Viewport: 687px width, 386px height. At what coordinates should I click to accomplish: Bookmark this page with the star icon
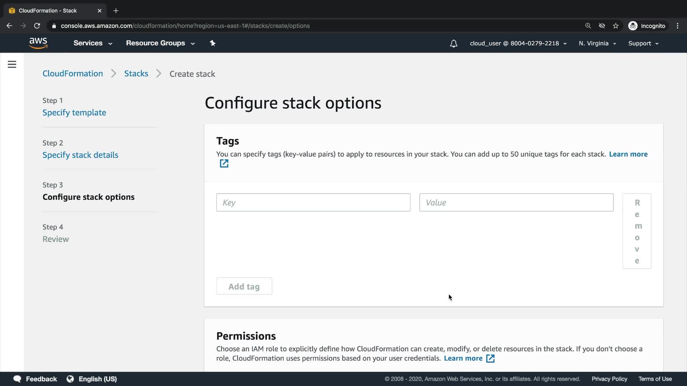click(615, 26)
